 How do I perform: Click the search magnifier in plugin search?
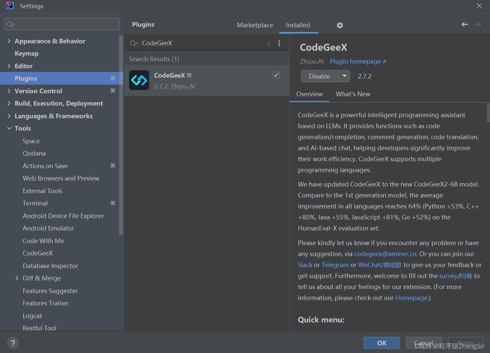pyautogui.click(x=133, y=43)
